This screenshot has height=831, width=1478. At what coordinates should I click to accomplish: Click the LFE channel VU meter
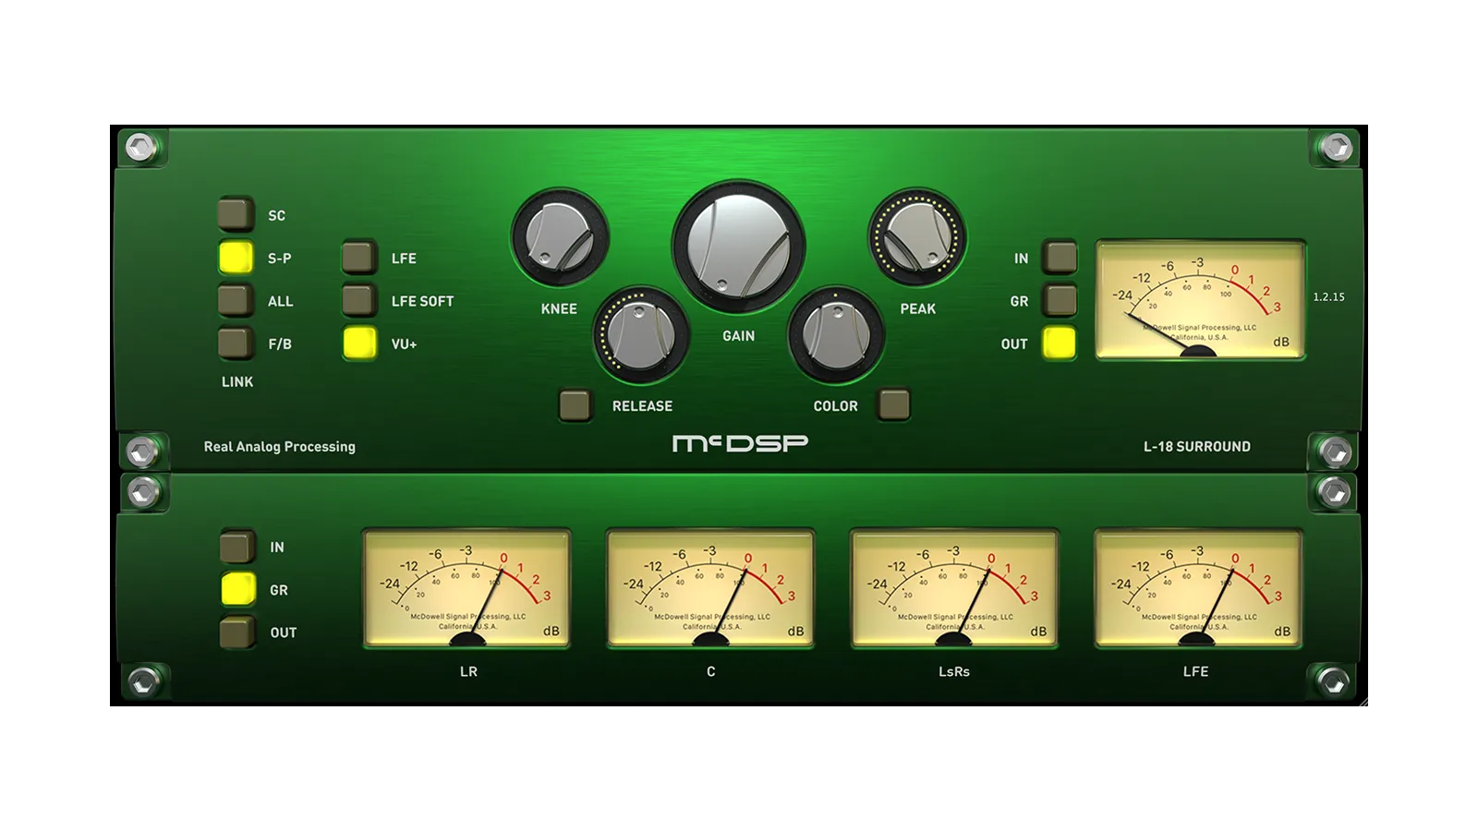coord(1198,589)
